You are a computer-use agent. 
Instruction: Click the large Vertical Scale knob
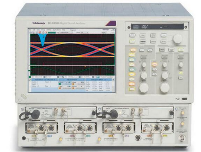(x=144, y=88)
